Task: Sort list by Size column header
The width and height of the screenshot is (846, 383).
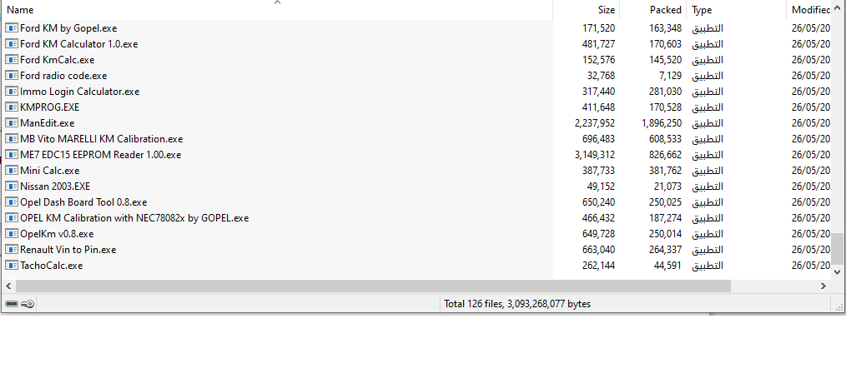Action: tap(586, 10)
